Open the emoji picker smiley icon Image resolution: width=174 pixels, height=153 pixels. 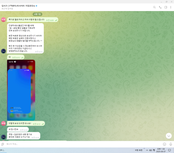(164, 144)
